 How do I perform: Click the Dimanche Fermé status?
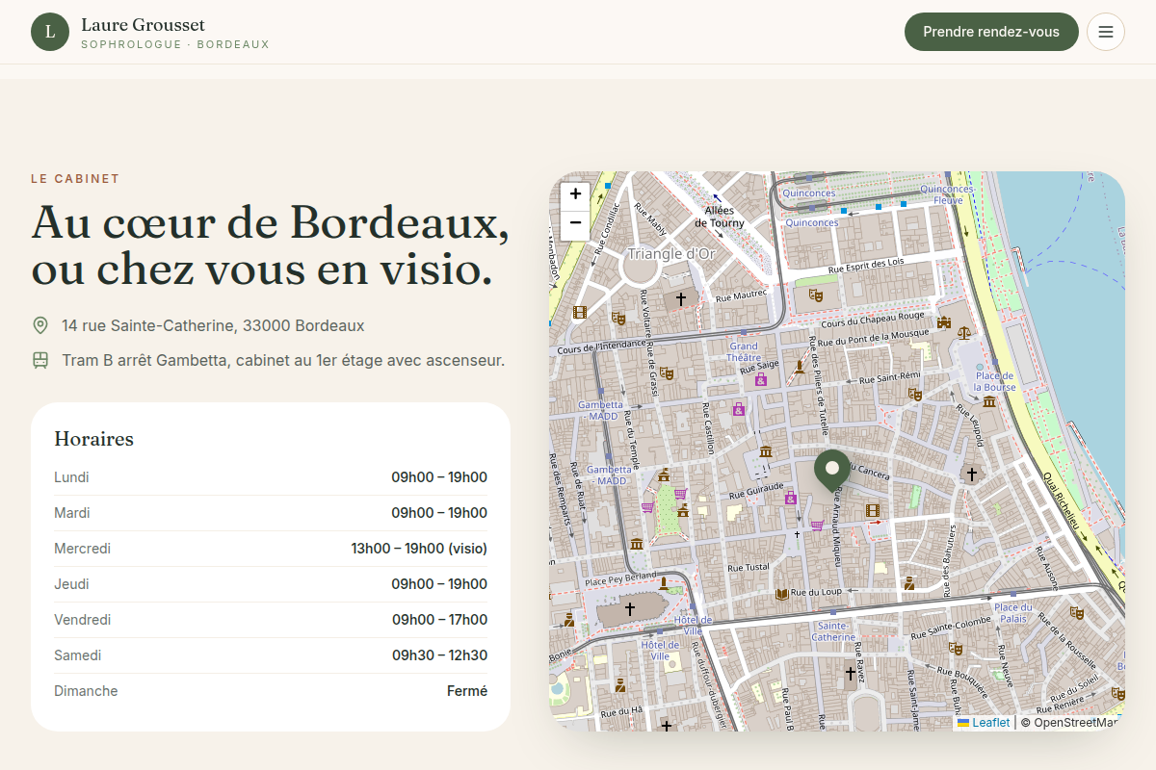467,691
